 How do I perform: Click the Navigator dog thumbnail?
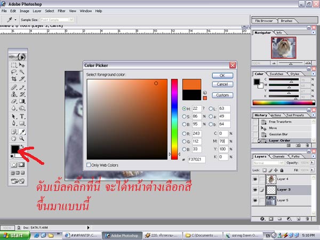click(284, 47)
